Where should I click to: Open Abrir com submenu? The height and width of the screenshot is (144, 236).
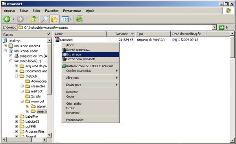(90, 78)
